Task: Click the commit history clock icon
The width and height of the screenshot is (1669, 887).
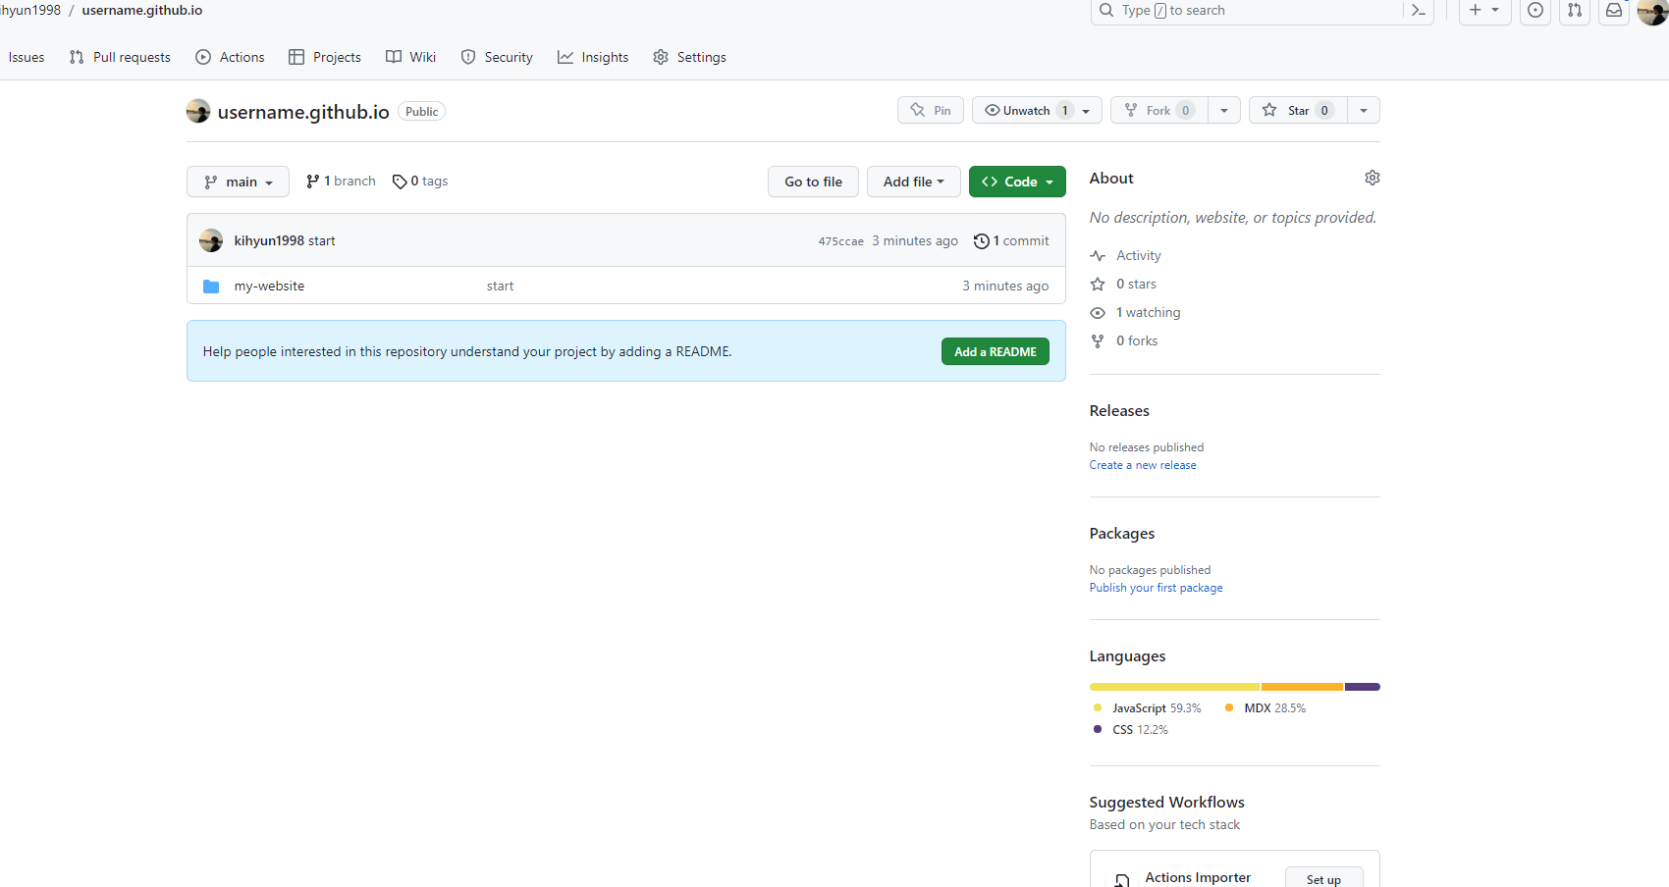Action: (981, 241)
